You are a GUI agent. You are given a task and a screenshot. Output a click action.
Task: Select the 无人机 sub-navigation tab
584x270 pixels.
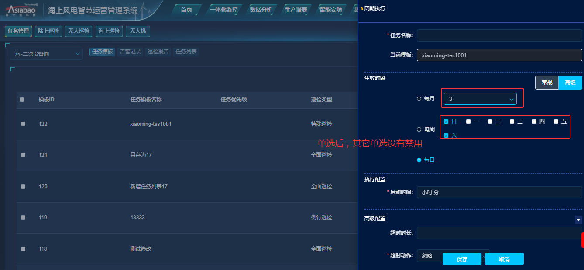(137, 31)
